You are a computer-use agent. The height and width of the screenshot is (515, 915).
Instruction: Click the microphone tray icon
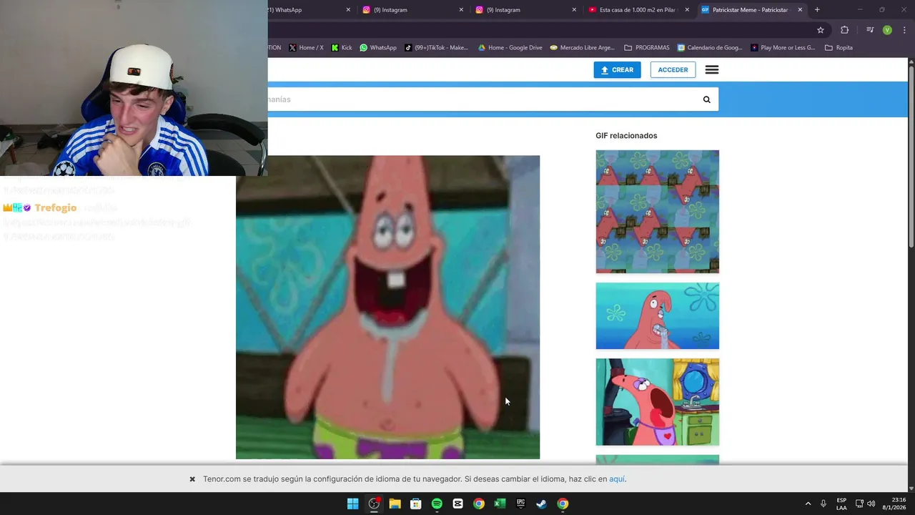coord(823,504)
